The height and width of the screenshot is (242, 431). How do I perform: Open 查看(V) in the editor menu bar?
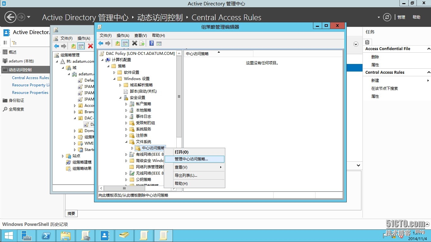[x=141, y=35]
